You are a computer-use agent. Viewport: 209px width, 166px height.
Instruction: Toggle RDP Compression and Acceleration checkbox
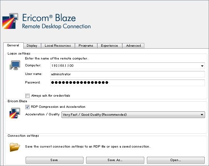point(28,107)
